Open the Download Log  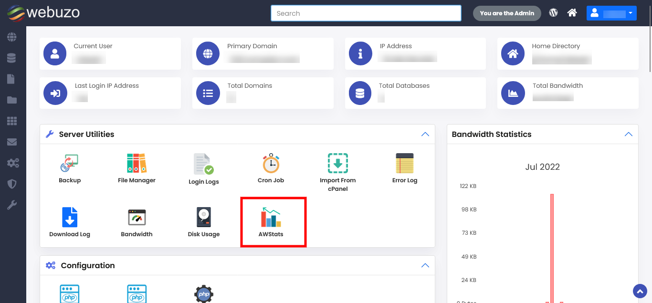[70, 220]
